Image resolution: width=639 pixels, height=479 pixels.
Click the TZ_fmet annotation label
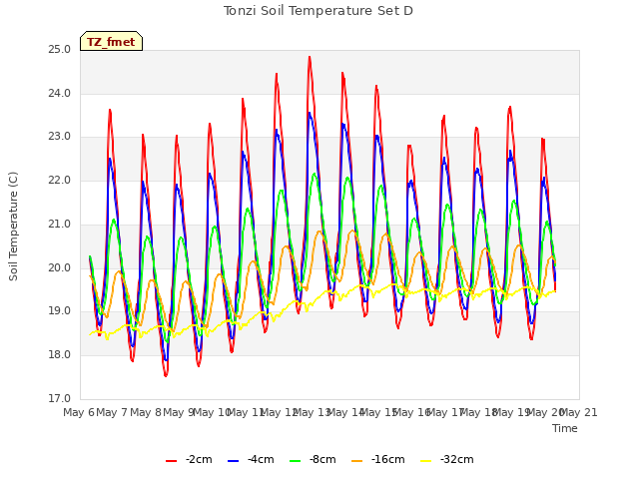click(x=111, y=41)
